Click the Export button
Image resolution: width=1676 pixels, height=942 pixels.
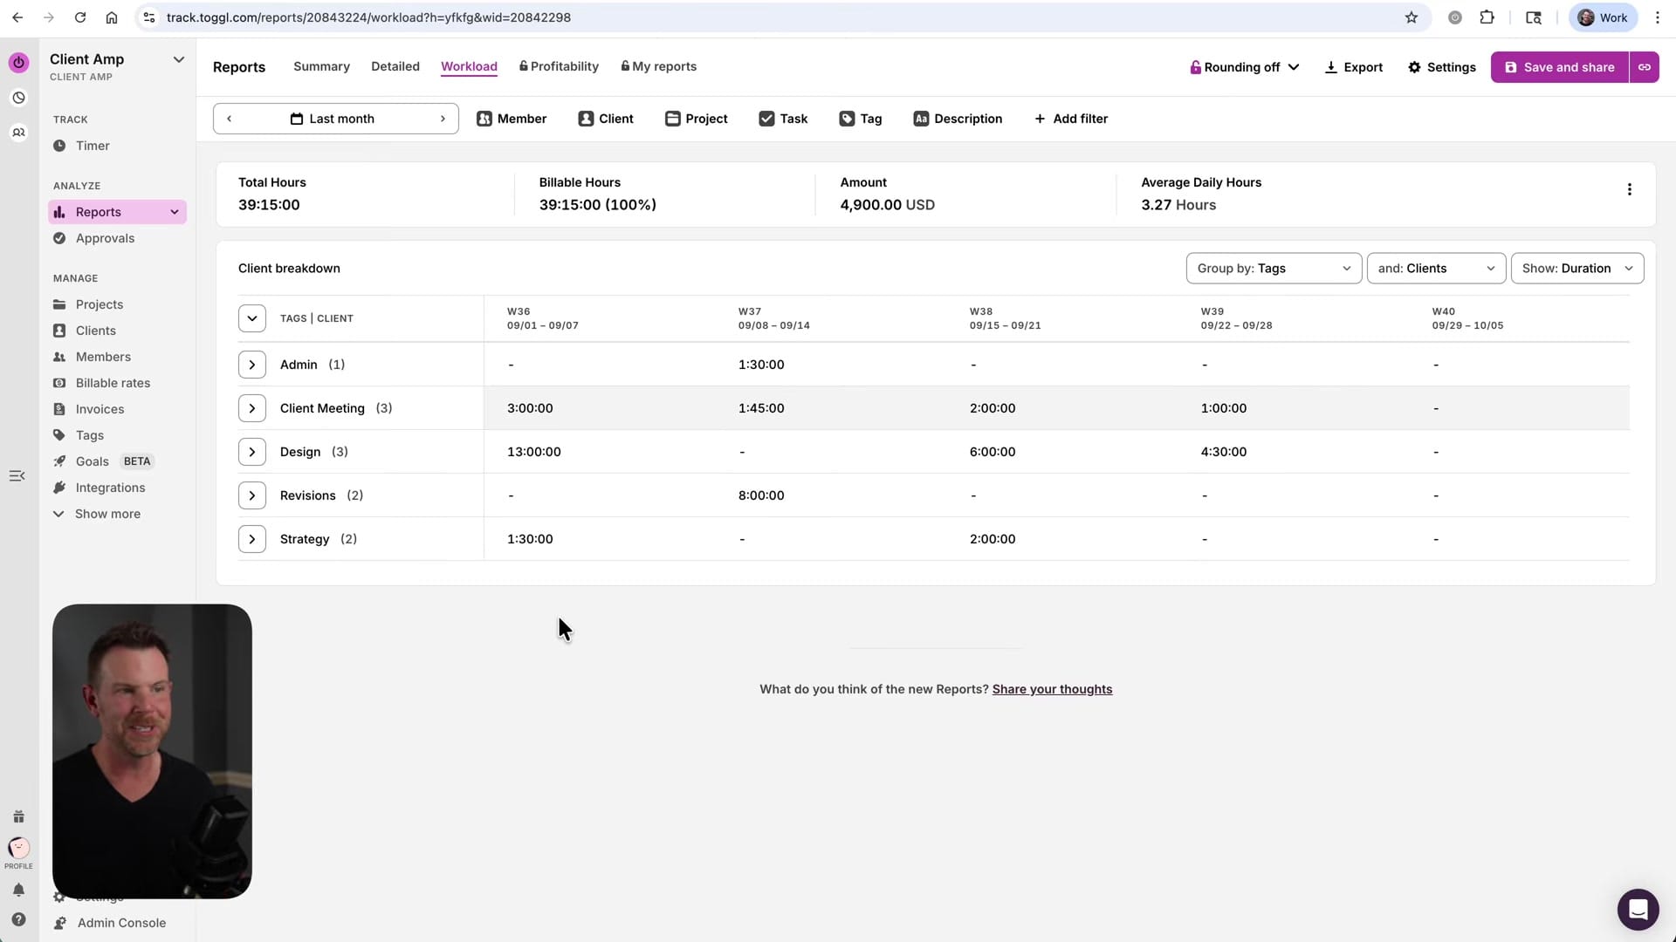(1353, 67)
